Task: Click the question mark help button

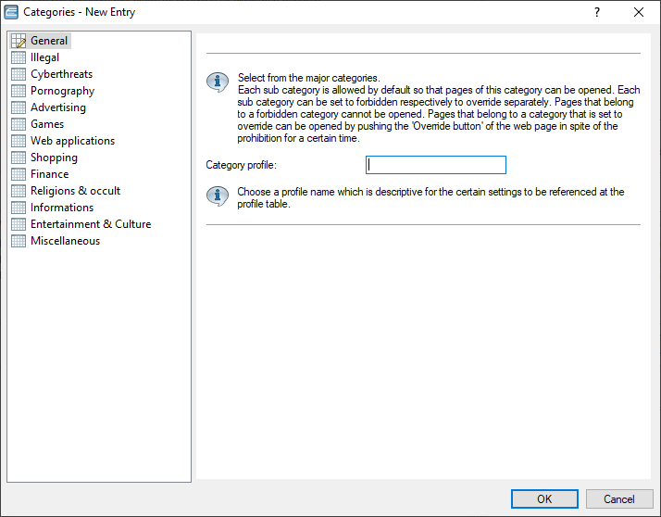Action: tap(597, 12)
